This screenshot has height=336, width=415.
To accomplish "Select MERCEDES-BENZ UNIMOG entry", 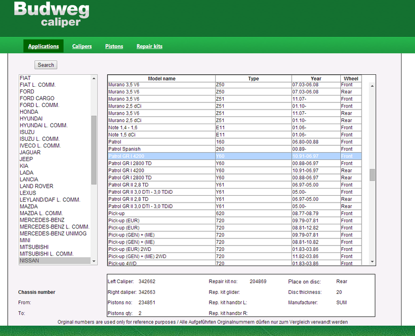I will tap(55, 234).
